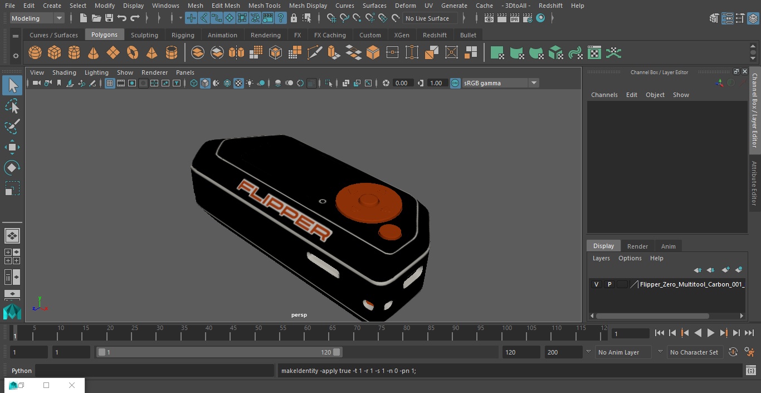
Task: Create a polygon sphere from the shelf
Action: point(35,53)
